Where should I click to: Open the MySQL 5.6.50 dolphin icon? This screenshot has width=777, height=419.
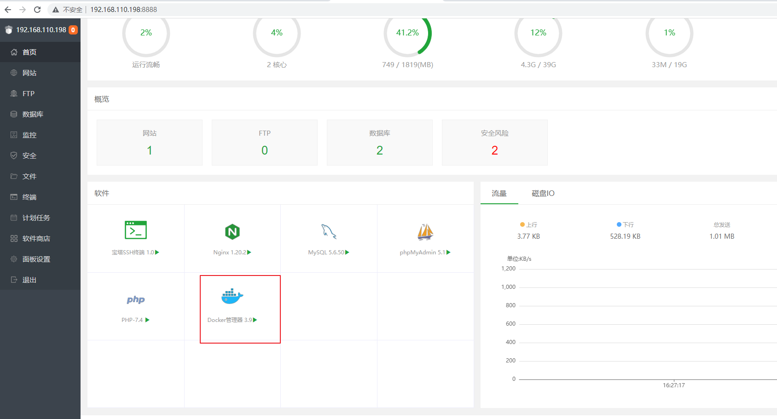pos(329,231)
